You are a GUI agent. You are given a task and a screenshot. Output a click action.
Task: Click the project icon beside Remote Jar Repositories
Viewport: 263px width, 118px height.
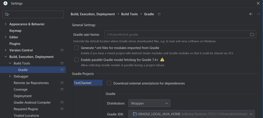coord(62,83)
